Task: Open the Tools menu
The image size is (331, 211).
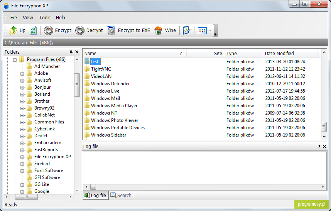Action: 44,18
